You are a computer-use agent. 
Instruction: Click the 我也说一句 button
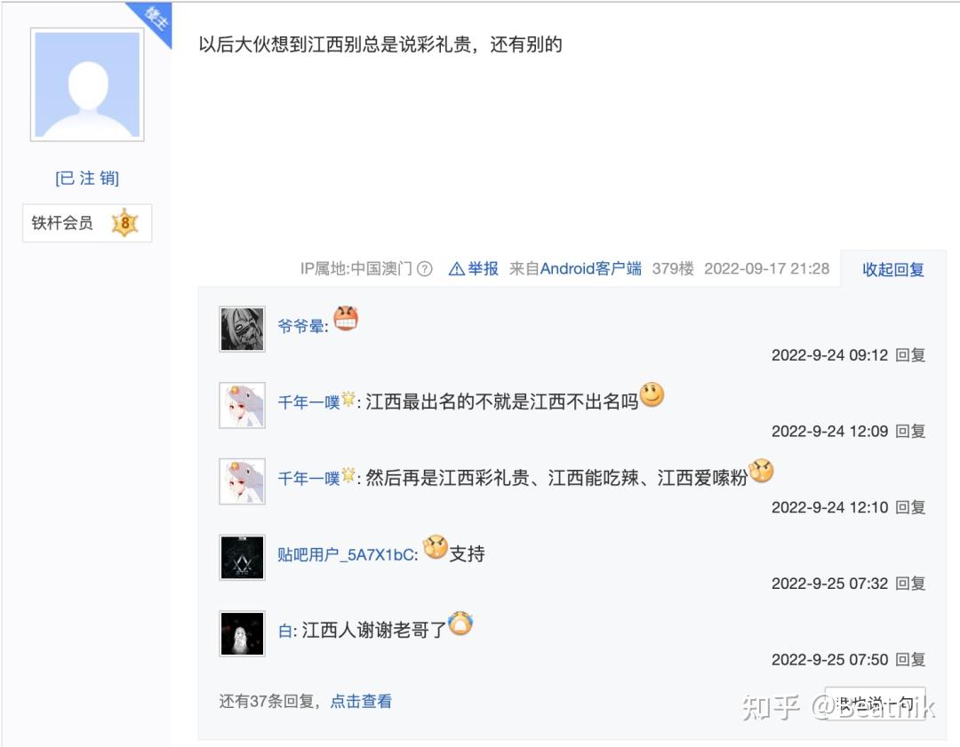tap(875, 703)
